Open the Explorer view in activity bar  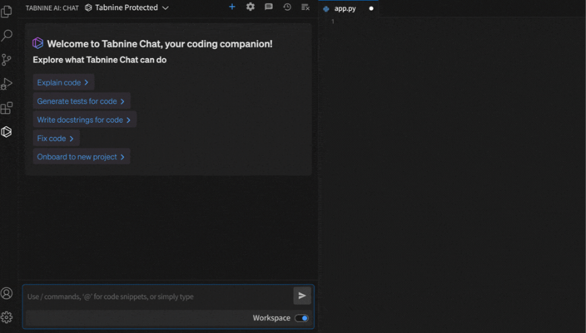click(x=7, y=12)
